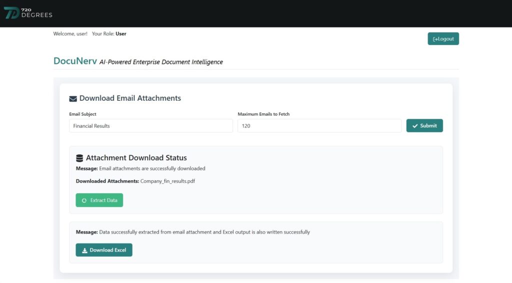Click the download arrow icon on Download Excel

click(x=84, y=250)
